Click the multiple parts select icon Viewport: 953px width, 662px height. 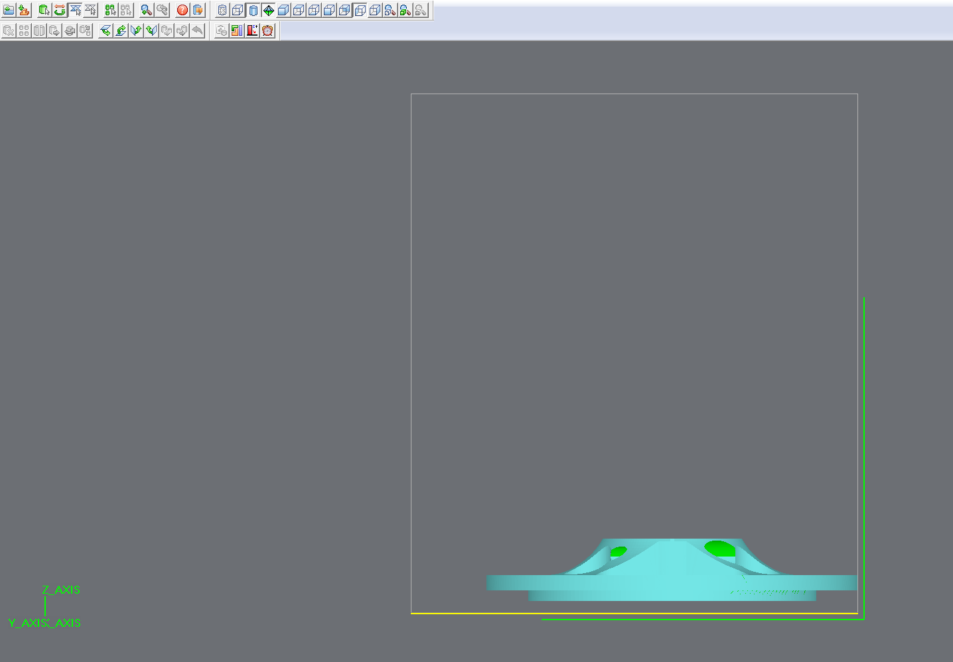(110, 10)
